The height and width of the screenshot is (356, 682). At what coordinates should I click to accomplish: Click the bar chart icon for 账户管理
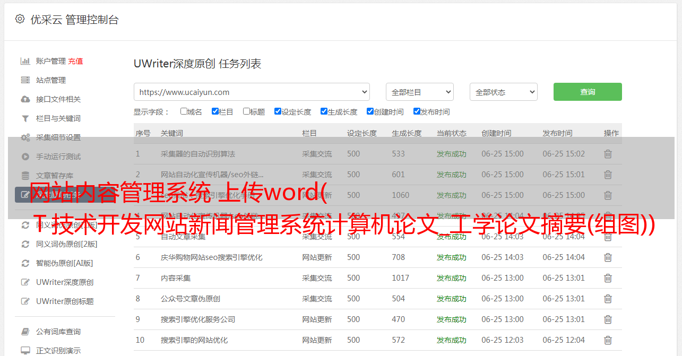25,61
